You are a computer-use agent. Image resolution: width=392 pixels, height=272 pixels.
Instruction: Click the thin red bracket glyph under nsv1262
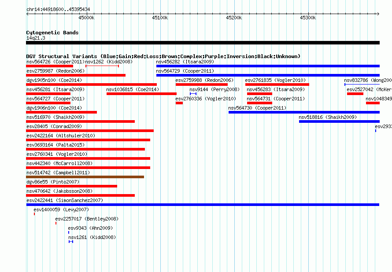(102, 66)
